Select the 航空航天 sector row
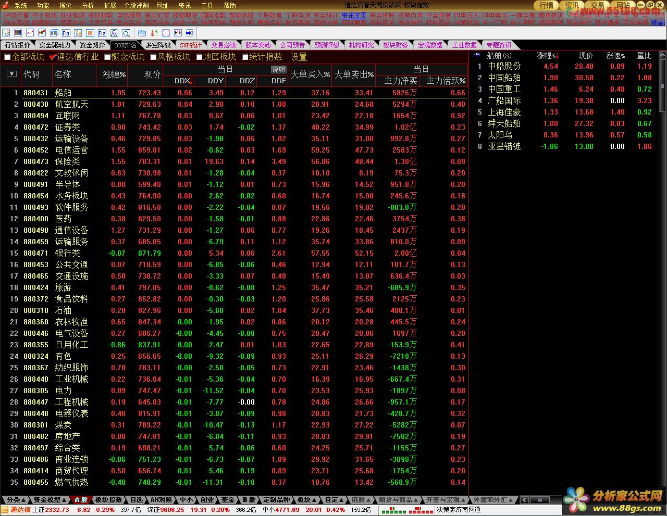Screen dimensions: 667x516 (x=234, y=104)
